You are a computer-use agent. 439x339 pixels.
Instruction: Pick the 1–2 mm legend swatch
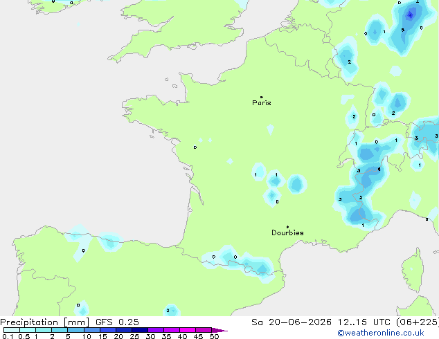pyautogui.click(x=44, y=330)
